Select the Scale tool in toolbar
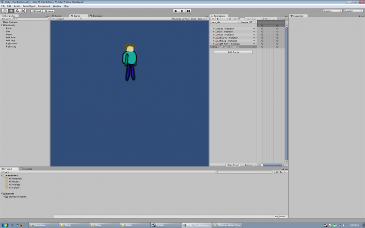The image size is (365, 228). 23,11
